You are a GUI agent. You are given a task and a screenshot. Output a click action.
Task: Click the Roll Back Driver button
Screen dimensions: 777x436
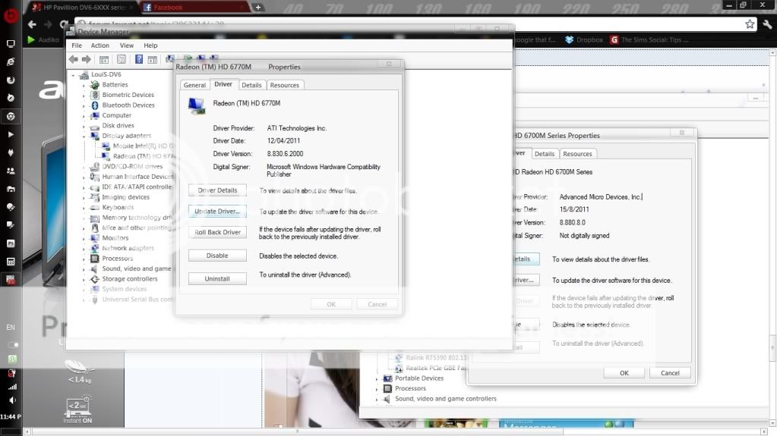coord(217,233)
